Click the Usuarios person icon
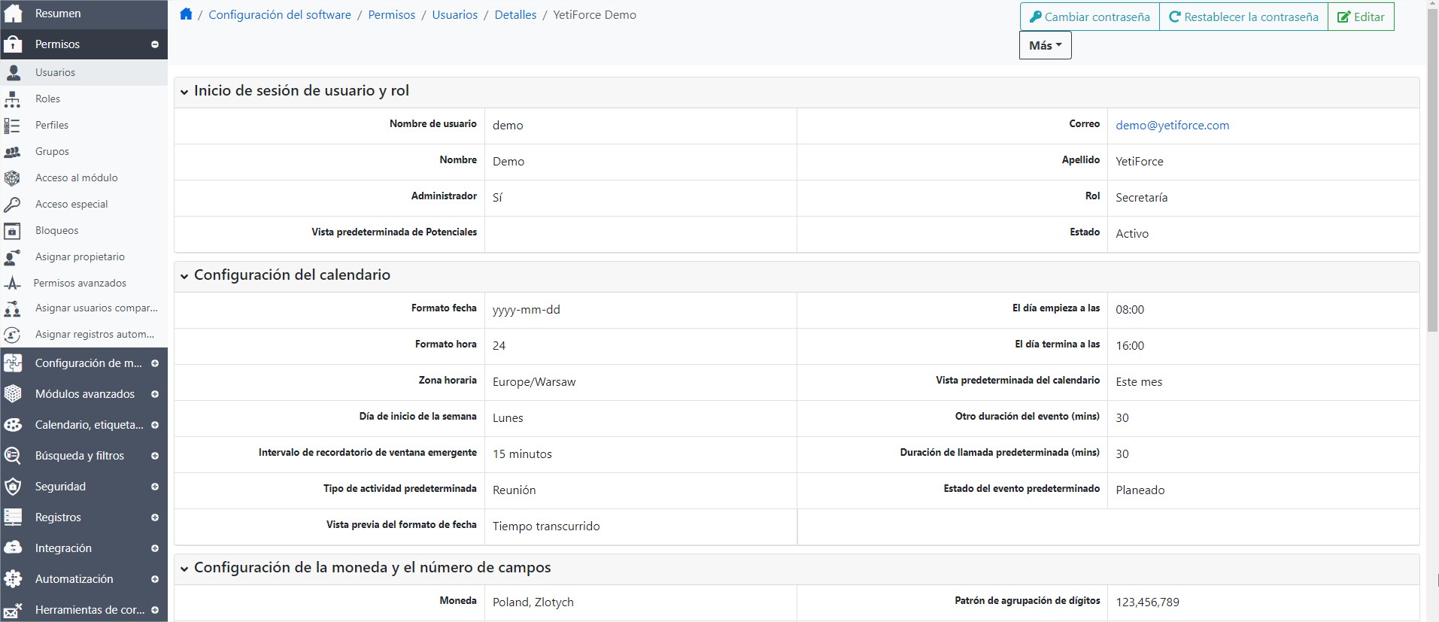Image resolution: width=1439 pixels, height=622 pixels. point(13,72)
